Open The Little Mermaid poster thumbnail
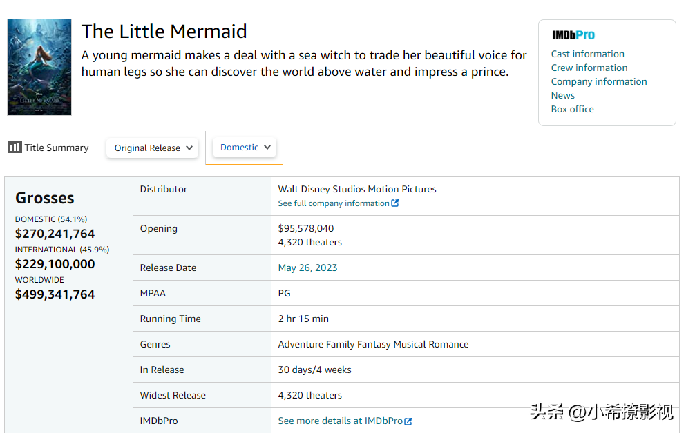686x433 pixels. click(x=39, y=67)
